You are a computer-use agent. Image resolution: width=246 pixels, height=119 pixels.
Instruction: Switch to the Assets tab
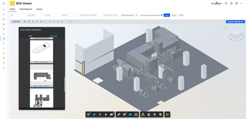(x=13, y=9)
